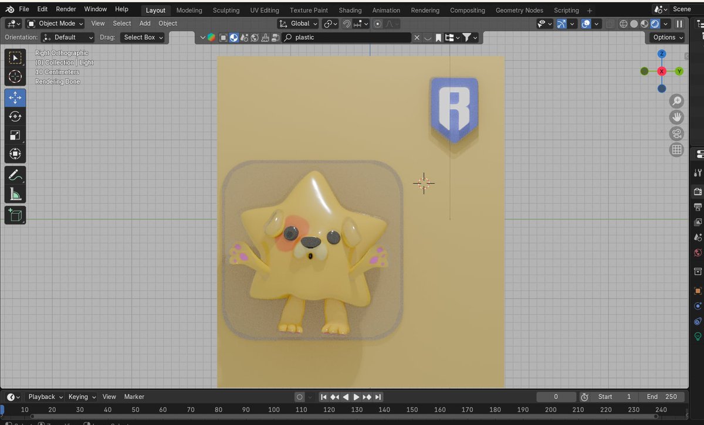Viewport: 704px width, 425px height.
Task: Open the Render menu
Action: pyautogui.click(x=66, y=9)
